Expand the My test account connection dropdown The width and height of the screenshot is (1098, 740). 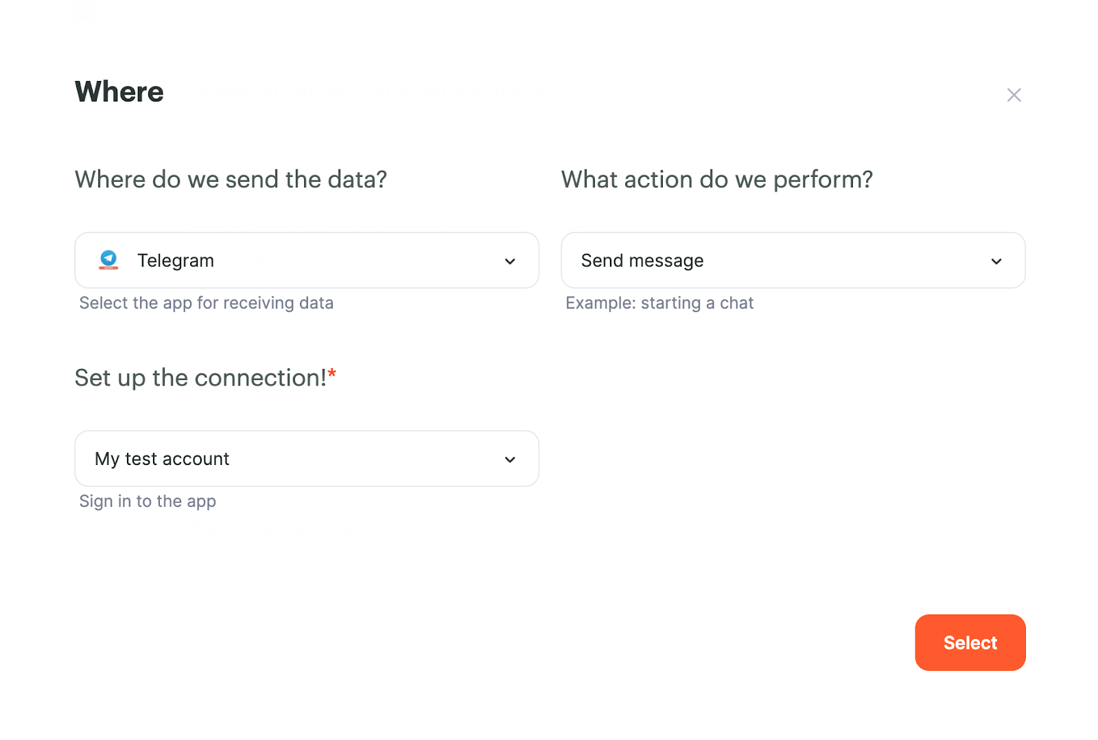coord(307,459)
